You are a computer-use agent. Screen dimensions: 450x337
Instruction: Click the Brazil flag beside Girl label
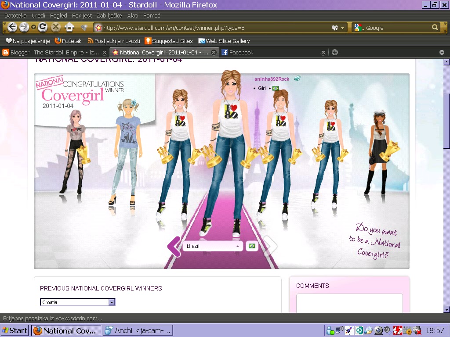point(276,88)
